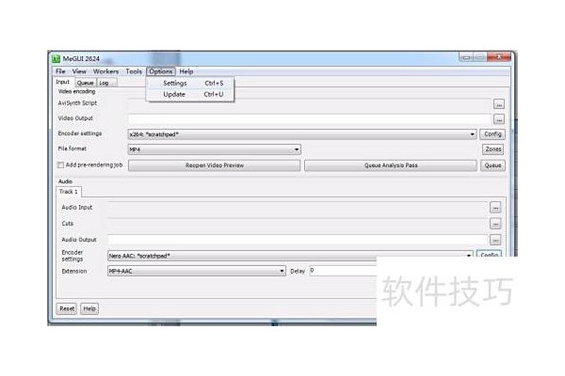This screenshot has height=376, width=565.
Task: Click Reopen Video Preview button
Action: point(215,165)
